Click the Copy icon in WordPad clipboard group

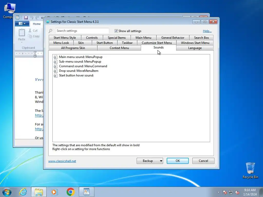tap(30, 36)
